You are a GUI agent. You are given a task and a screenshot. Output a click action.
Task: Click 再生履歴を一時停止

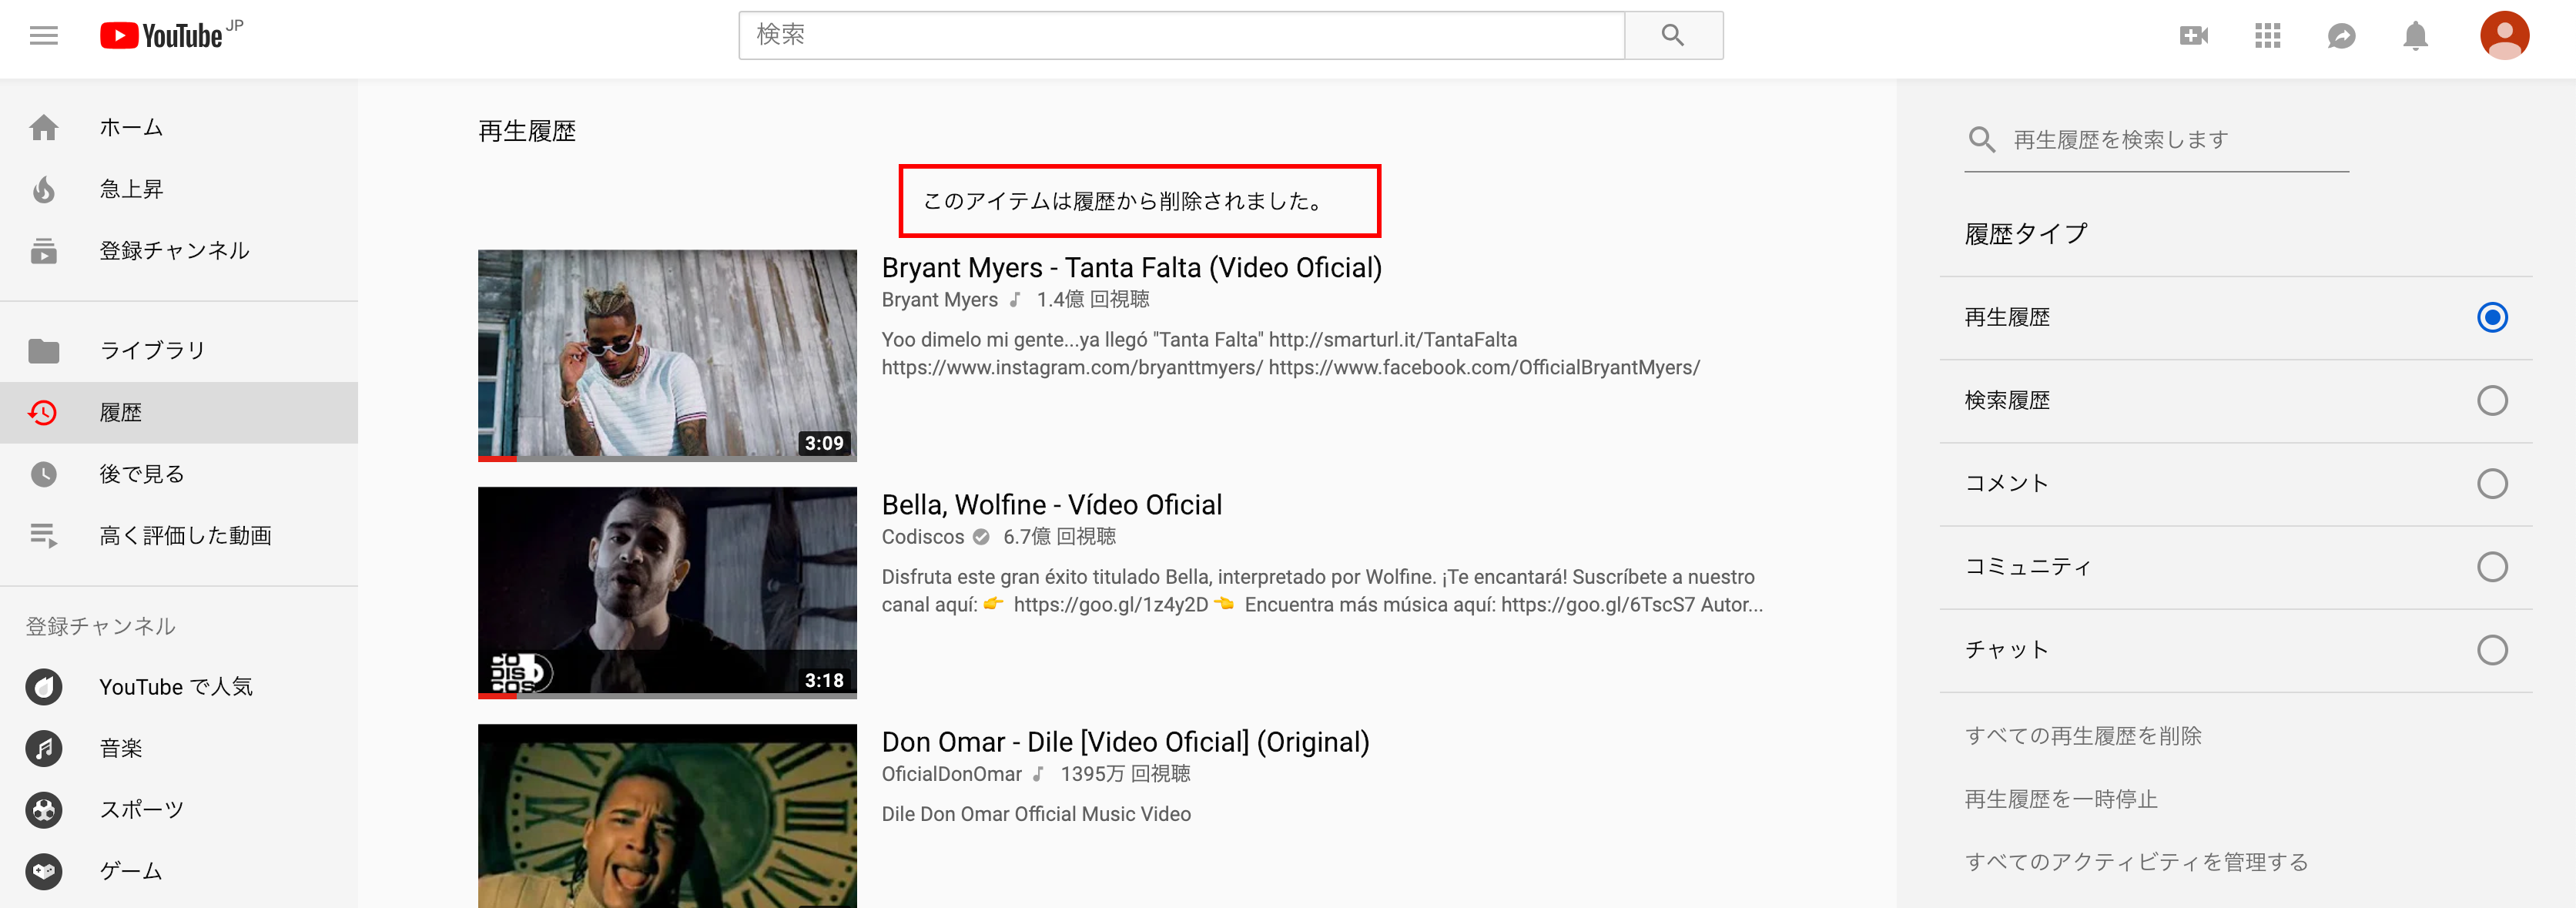click(2061, 799)
